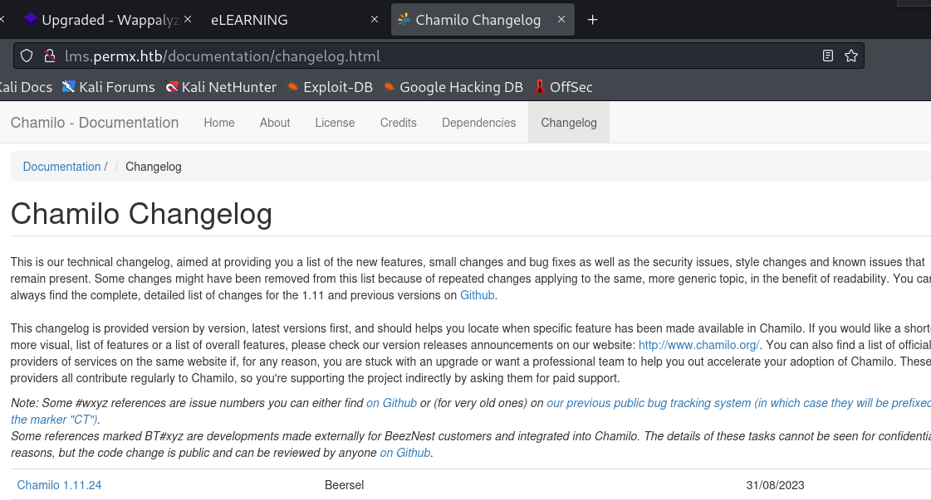Click the Chamilo Changelog page heading
Screen dimensions: 931x500
click(x=141, y=214)
